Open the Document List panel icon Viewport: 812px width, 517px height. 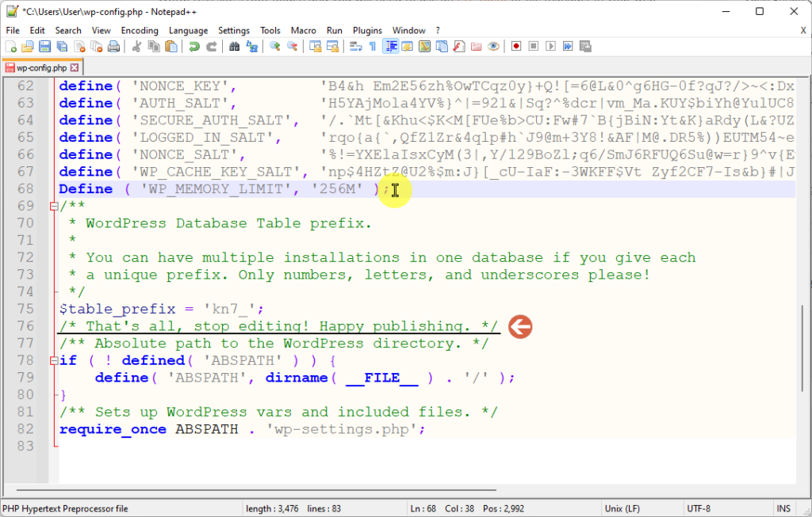click(x=442, y=47)
